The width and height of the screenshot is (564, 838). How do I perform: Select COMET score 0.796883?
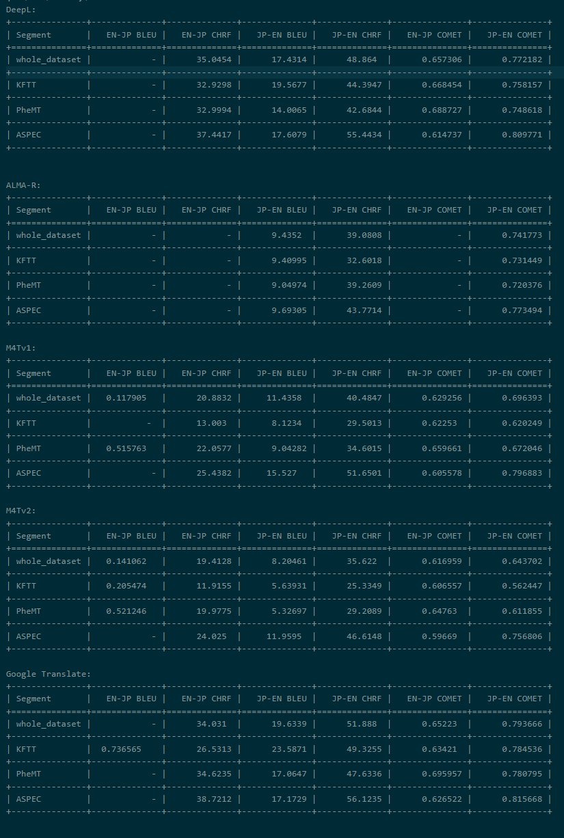click(522, 473)
